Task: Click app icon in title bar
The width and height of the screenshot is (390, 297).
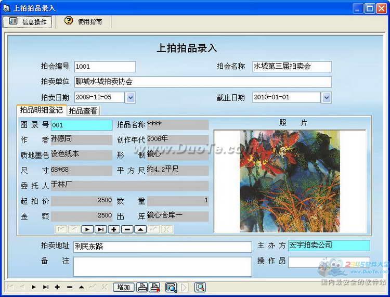Action: (x=7, y=8)
